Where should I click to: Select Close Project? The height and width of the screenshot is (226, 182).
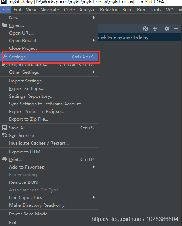pyautogui.click(x=49, y=48)
